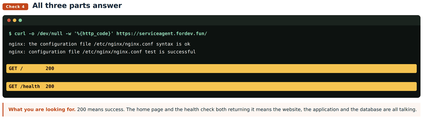Select the highlighted GET /health 200 row
This screenshot has height=119, width=423.
click(211, 87)
